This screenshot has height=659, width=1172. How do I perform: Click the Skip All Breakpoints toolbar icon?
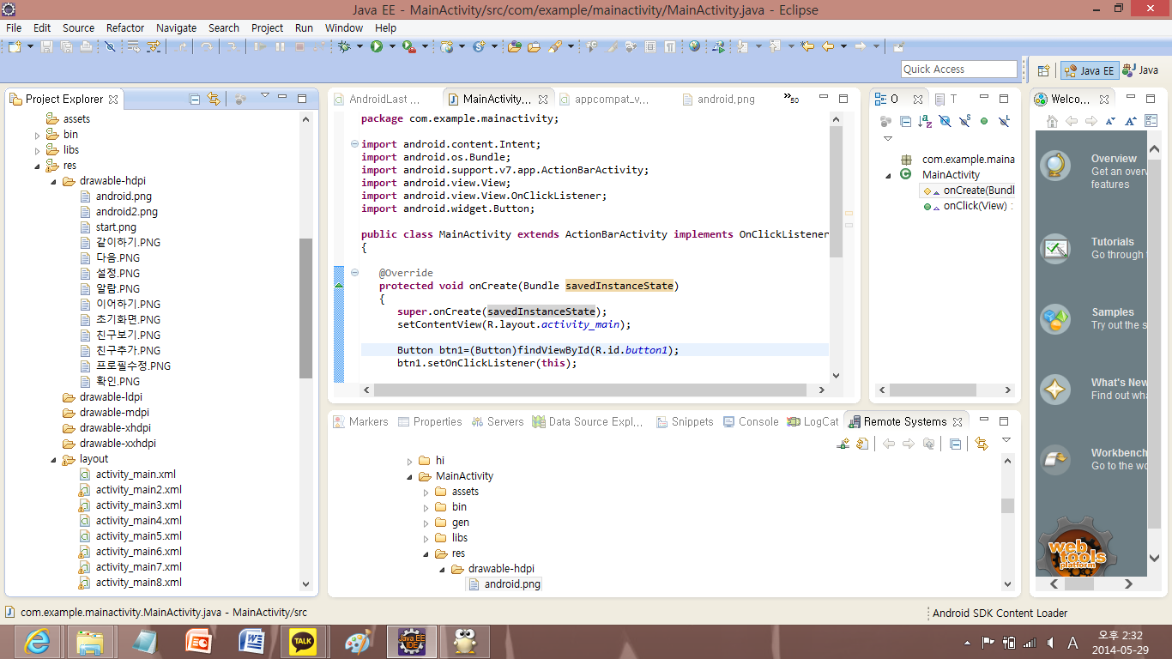pyautogui.click(x=110, y=46)
